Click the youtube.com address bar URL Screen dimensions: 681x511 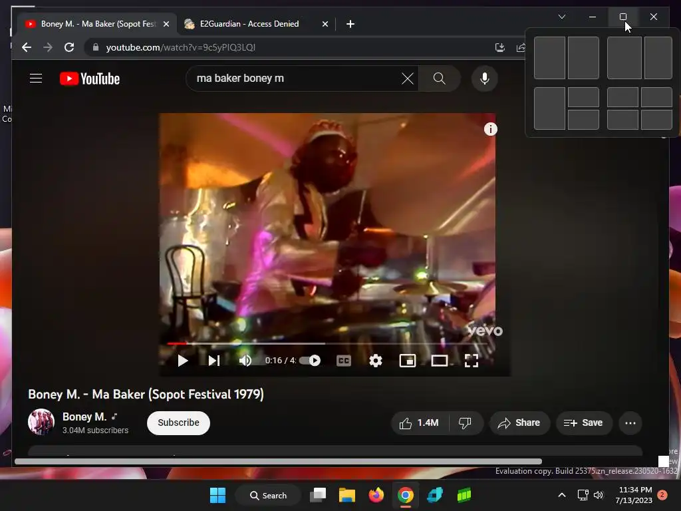(x=181, y=47)
